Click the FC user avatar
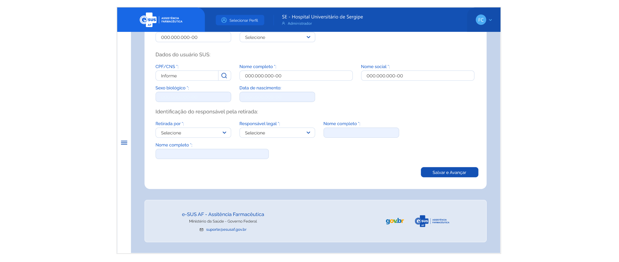This screenshot has width=619, height=262. click(481, 20)
